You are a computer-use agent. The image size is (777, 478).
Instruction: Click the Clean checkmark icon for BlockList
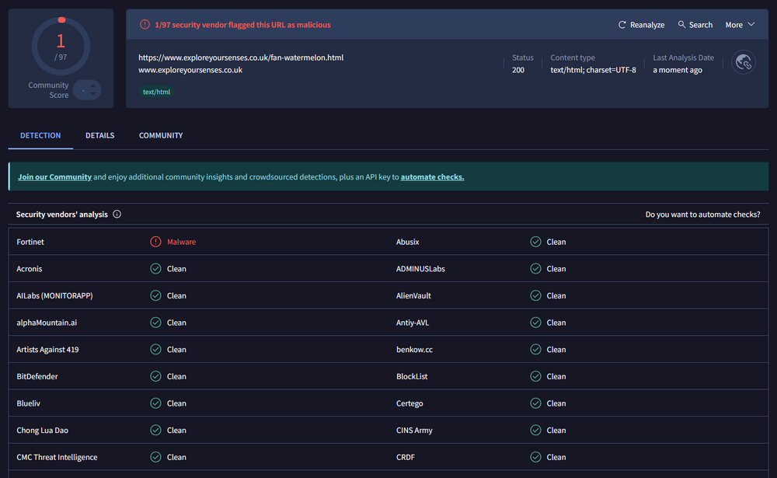535,376
